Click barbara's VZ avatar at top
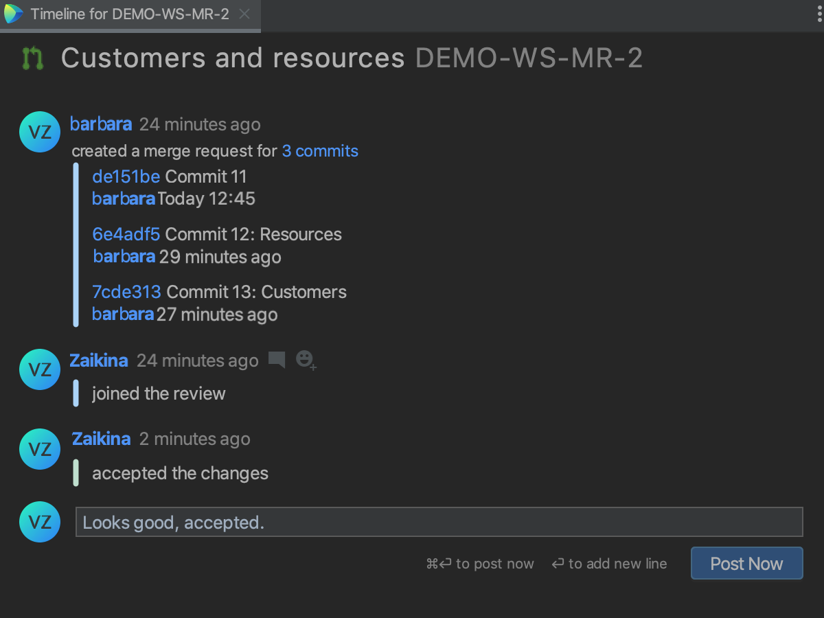 40,132
